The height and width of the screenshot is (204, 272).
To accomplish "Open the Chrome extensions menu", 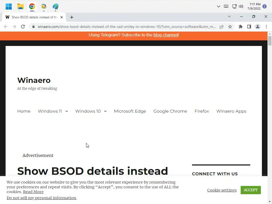I will click(241, 27).
